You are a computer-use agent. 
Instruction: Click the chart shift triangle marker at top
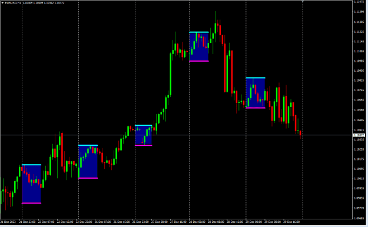point(303,1)
